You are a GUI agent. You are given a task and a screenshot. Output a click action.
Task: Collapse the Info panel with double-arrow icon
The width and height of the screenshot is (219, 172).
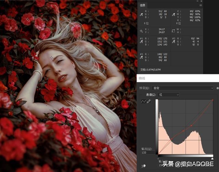(197, 1)
